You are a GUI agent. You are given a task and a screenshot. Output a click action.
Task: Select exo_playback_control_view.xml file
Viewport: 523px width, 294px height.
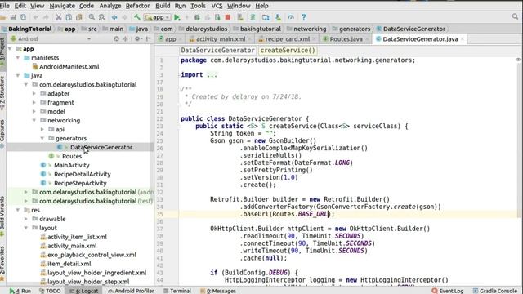tap(92, 255)
